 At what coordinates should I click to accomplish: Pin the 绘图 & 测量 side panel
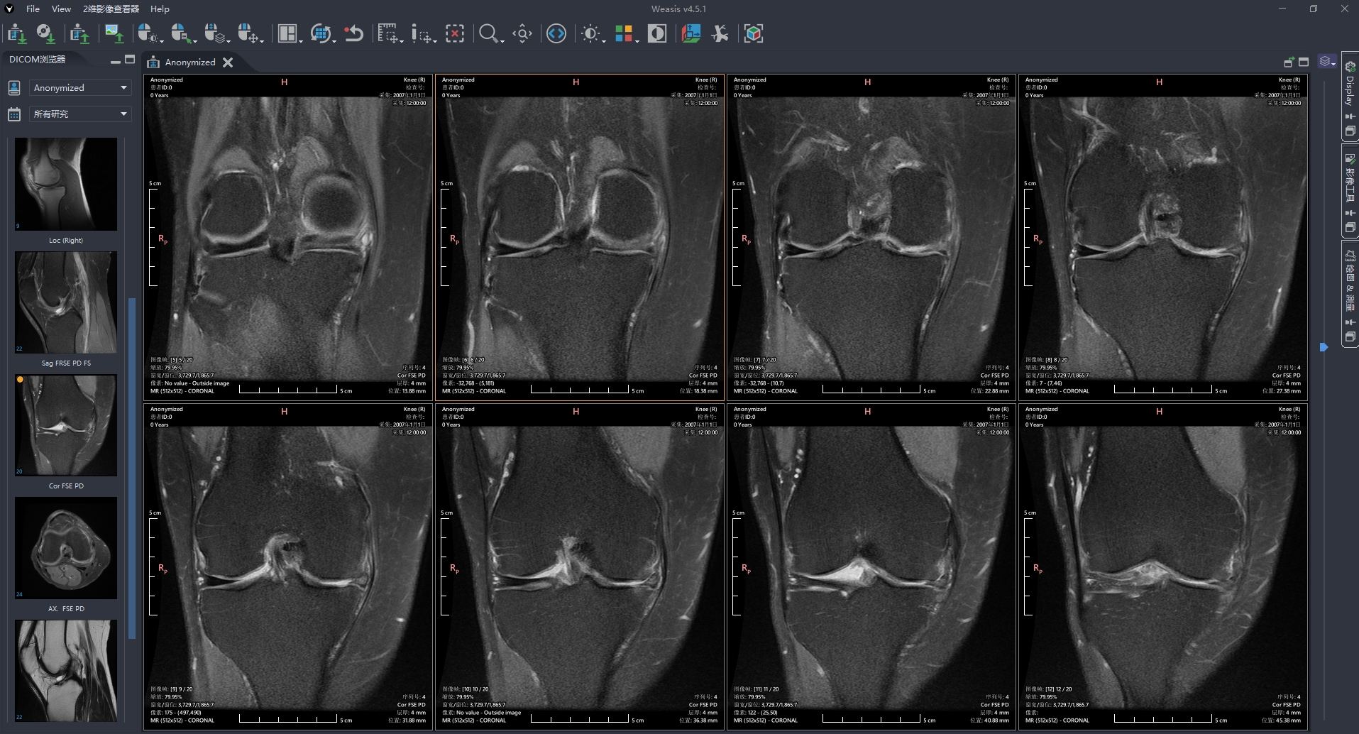1350,322
